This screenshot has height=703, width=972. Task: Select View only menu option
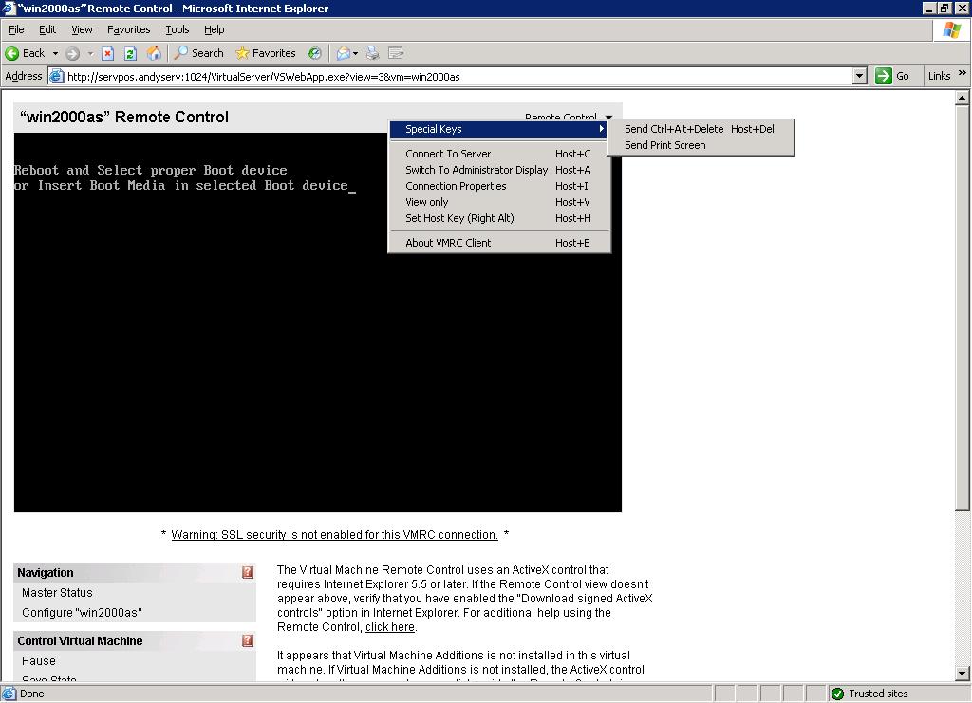(427, 202)
